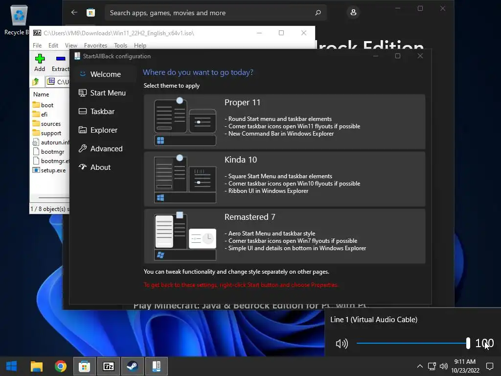The image size is (501, 376).
Task: Show hidden system tray icons
Action: point(420,366)
